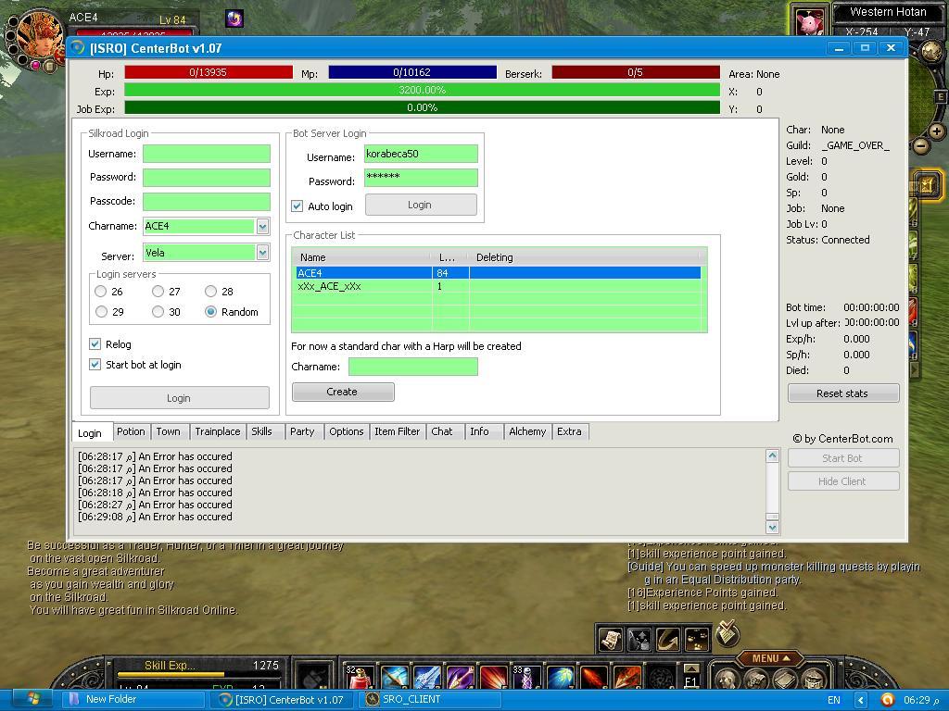The width and height of the screenshot is (949, 711).
Task: Click the system tray orange notification icon
Action: (x=887, y=700)
